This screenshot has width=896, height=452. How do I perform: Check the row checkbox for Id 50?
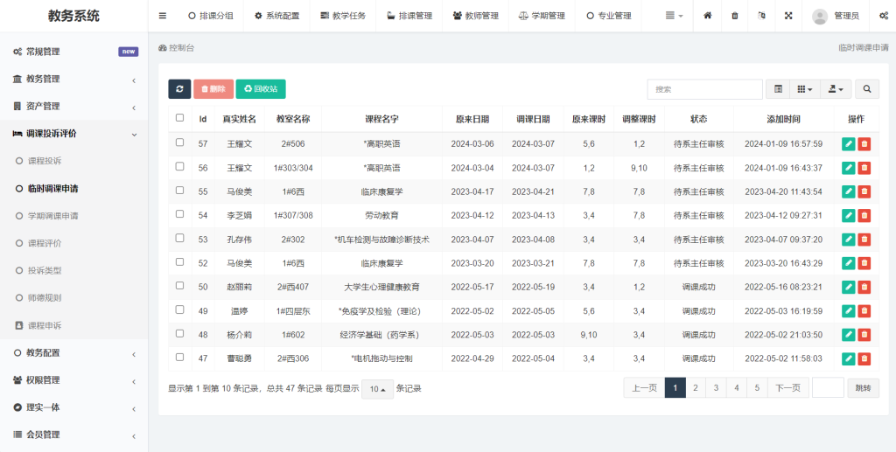point(180,285)
